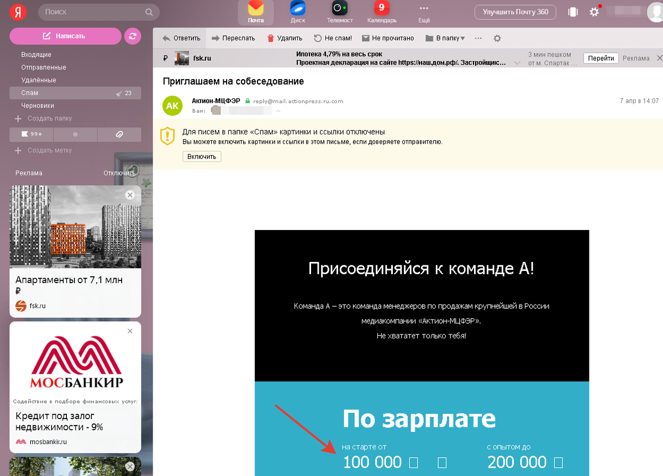The width and height of the screenshot is (663, 476).
Task: Click the plus icon beside Создать папку
Action: [18, 119]
